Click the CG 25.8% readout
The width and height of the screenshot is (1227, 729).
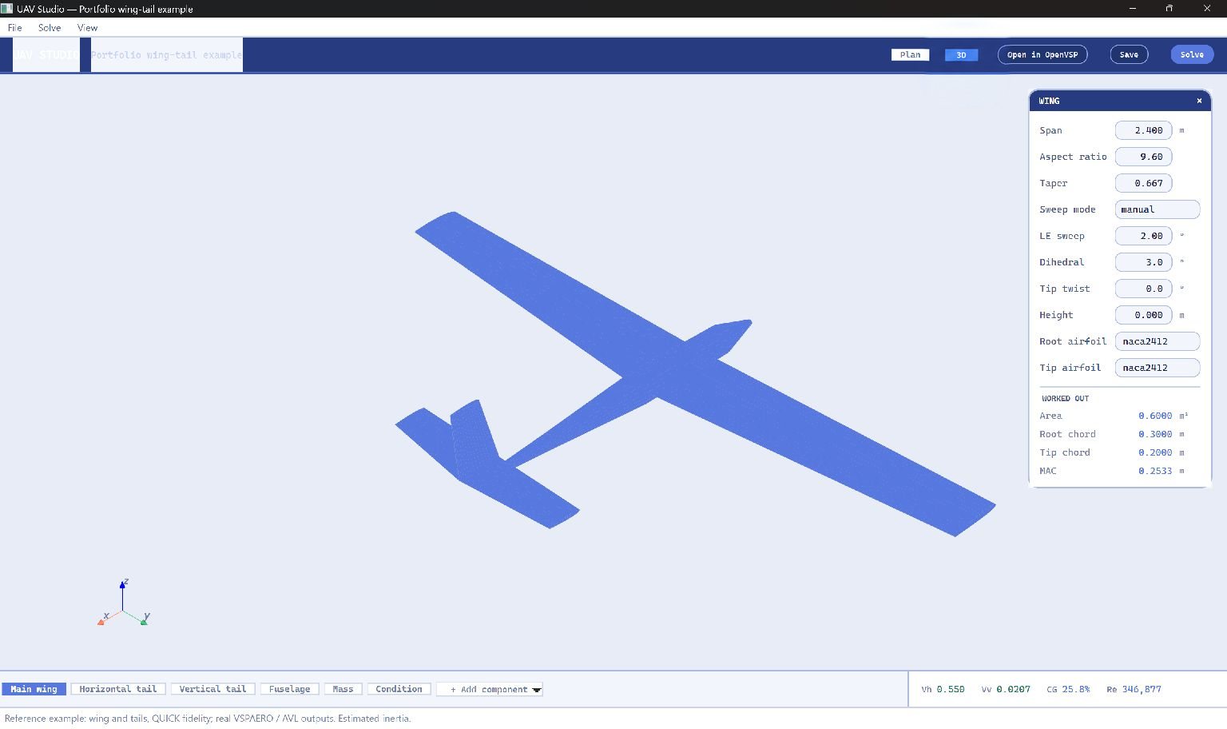[x=1068, y=689]
